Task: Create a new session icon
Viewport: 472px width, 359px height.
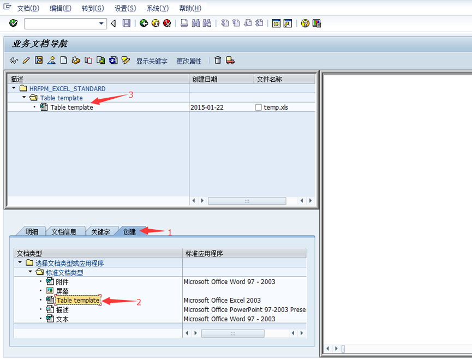Action: click(276, 23)
